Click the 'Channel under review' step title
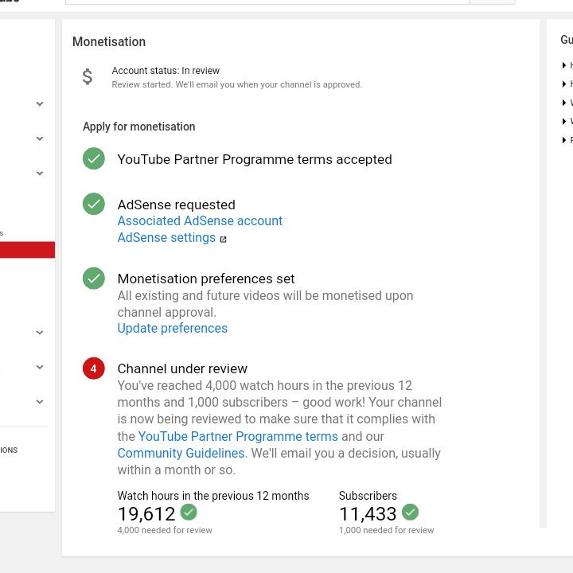 pyautogui.click(x=182, y=368)
